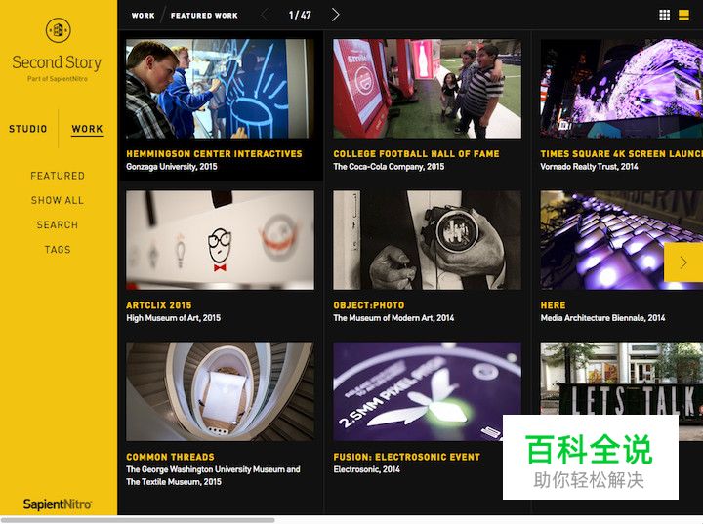Open Search from the sidebar
The image size is (703, 524).
tap(58, 225)
